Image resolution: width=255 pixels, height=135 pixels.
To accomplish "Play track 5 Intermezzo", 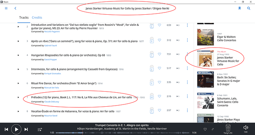I will pos(18,69).
